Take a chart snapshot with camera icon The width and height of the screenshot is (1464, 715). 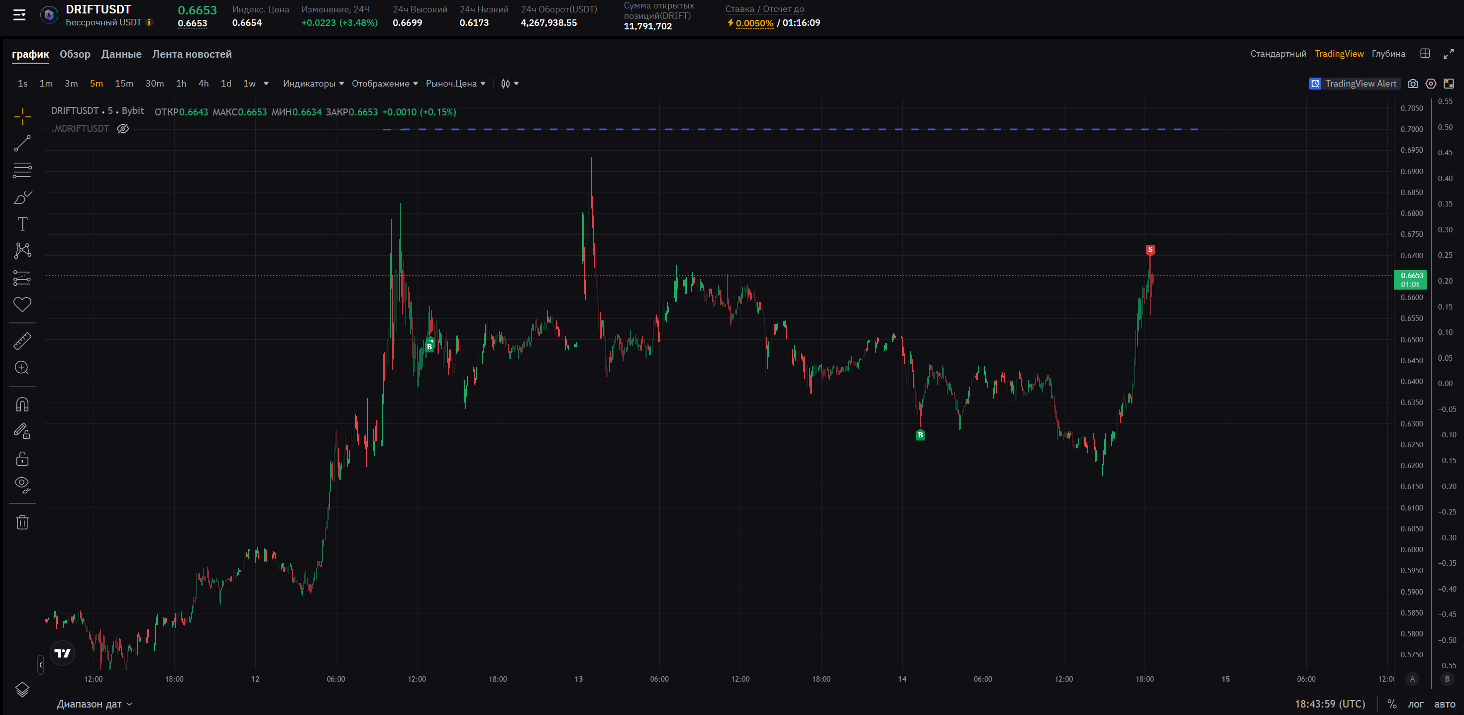tap(1413, 84)
